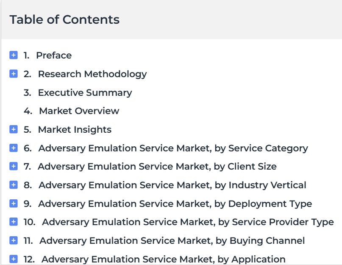Screen dimensions: 342x265
Task: Select chapter 6 by Service Category title
Action: 173,148
